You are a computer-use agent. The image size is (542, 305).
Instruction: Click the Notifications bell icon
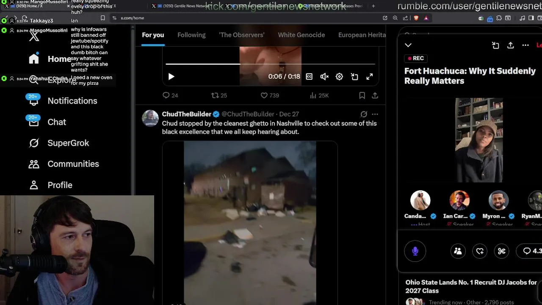[34, 102]
